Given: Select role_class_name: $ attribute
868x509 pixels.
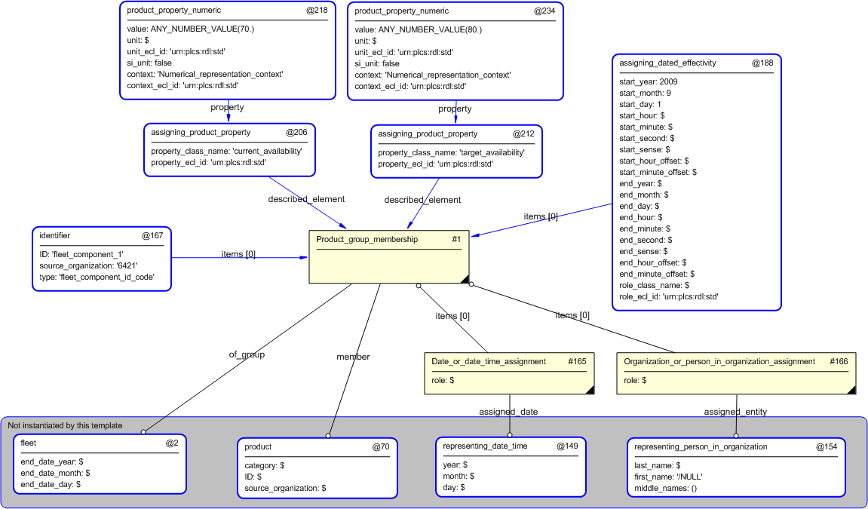Looking at the screenshot, I should point(655,286).
